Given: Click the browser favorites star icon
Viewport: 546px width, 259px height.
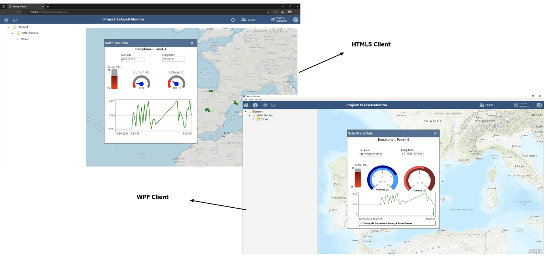Looking at the screenshot, I should (x=275, y=12).
